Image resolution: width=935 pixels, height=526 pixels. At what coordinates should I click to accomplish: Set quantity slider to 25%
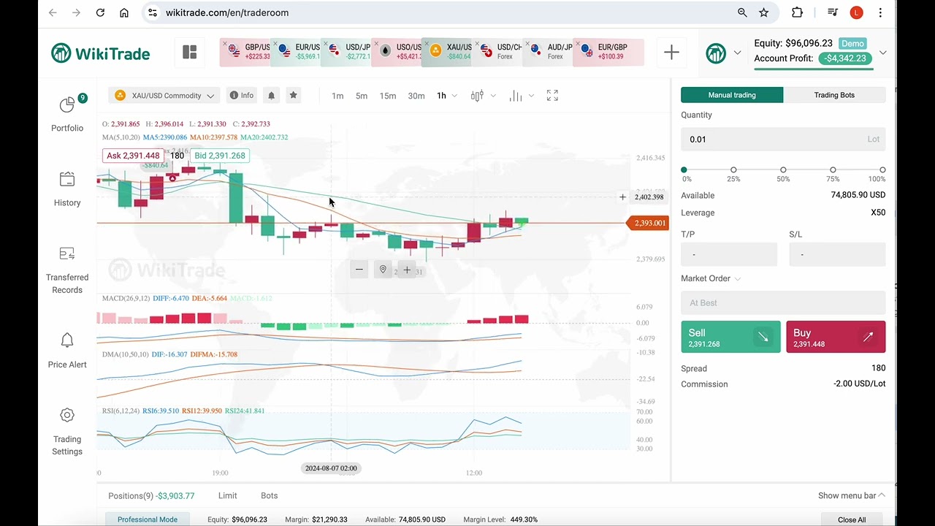733,169
